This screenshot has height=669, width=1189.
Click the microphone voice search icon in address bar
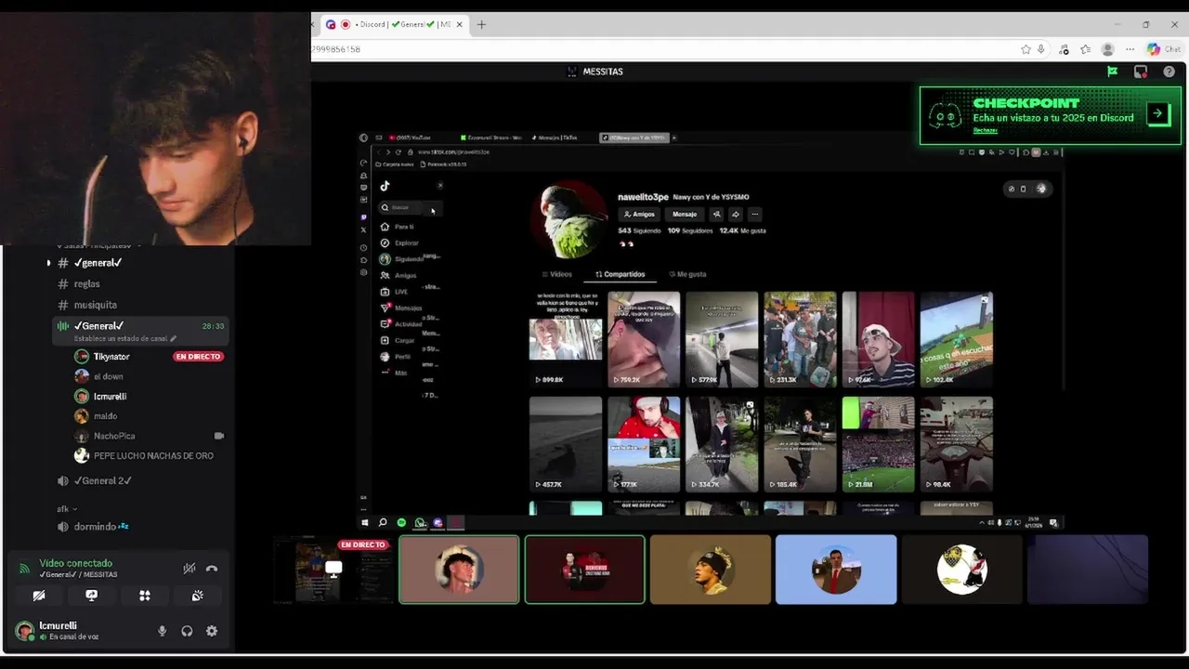click(x=1041, y=49)
